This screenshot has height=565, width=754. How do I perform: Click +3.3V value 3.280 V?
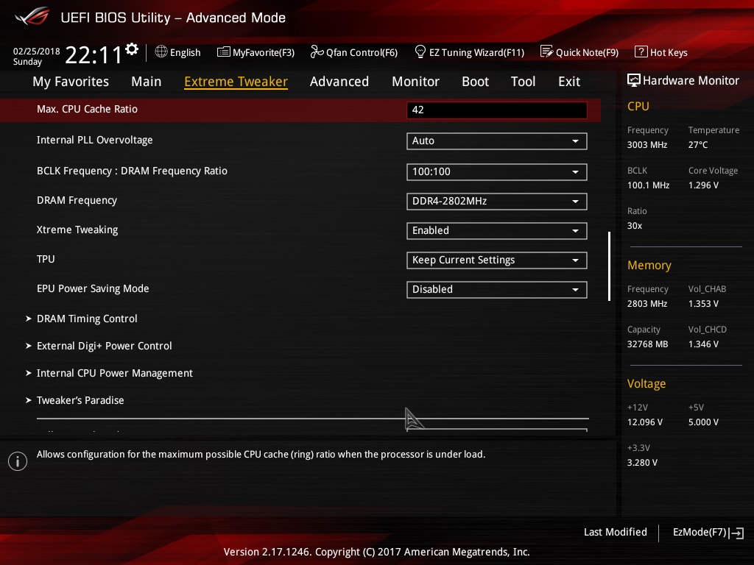point(642,462)
